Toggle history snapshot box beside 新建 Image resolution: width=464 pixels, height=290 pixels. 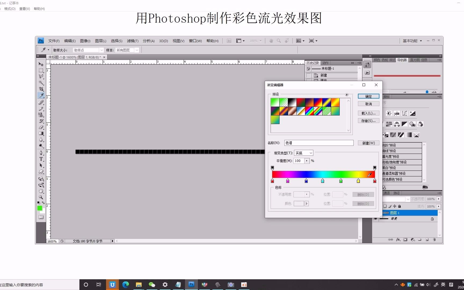click(x=309, y=75)
